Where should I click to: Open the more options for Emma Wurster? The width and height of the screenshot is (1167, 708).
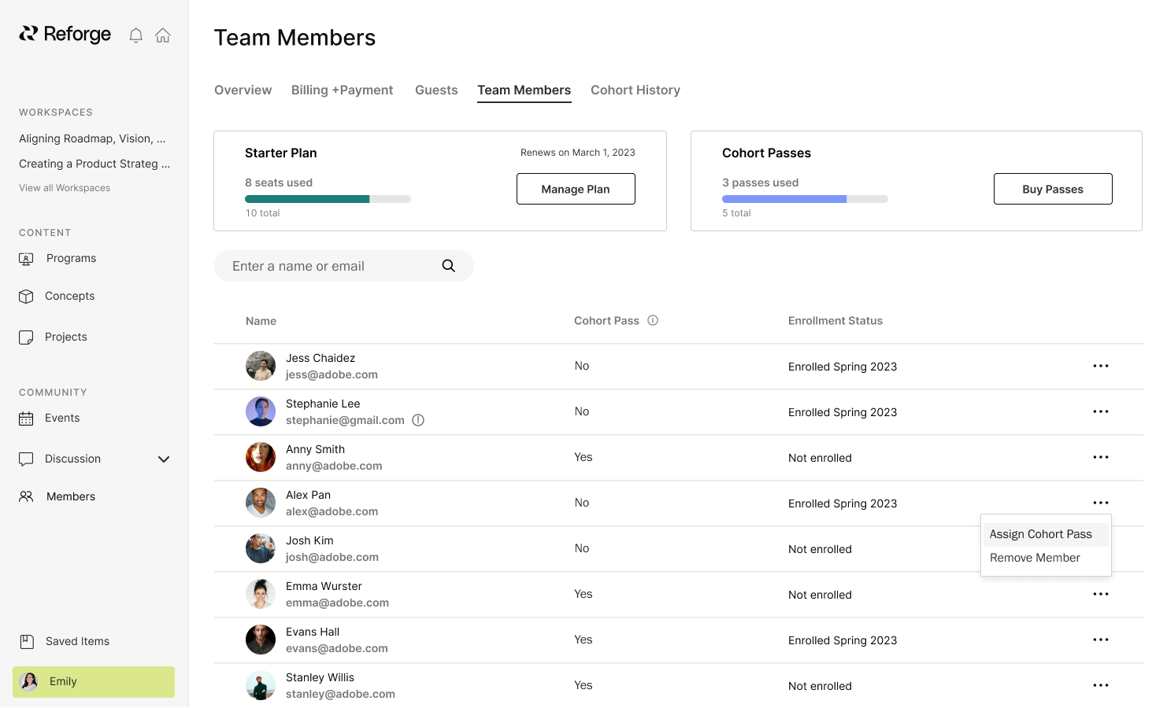coord(1101,594)
